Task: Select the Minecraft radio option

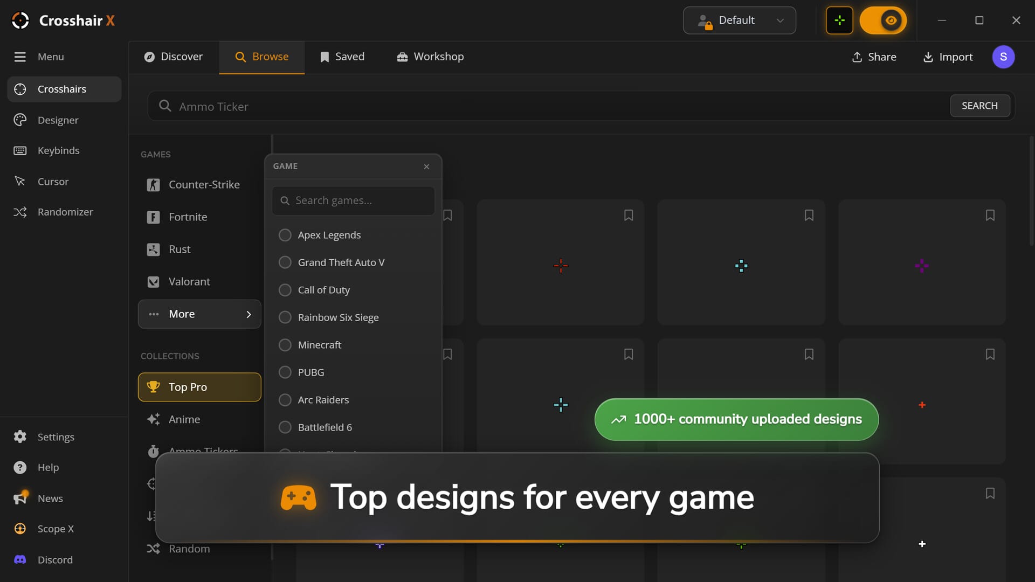Action: coord(285,345)
